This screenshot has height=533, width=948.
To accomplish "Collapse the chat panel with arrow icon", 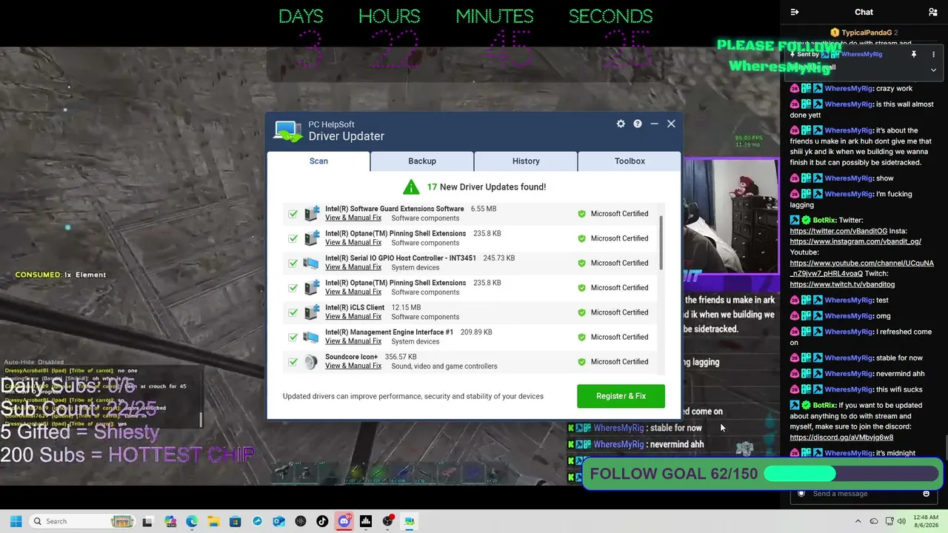I will pyautogui.click(x=795, y=12).
